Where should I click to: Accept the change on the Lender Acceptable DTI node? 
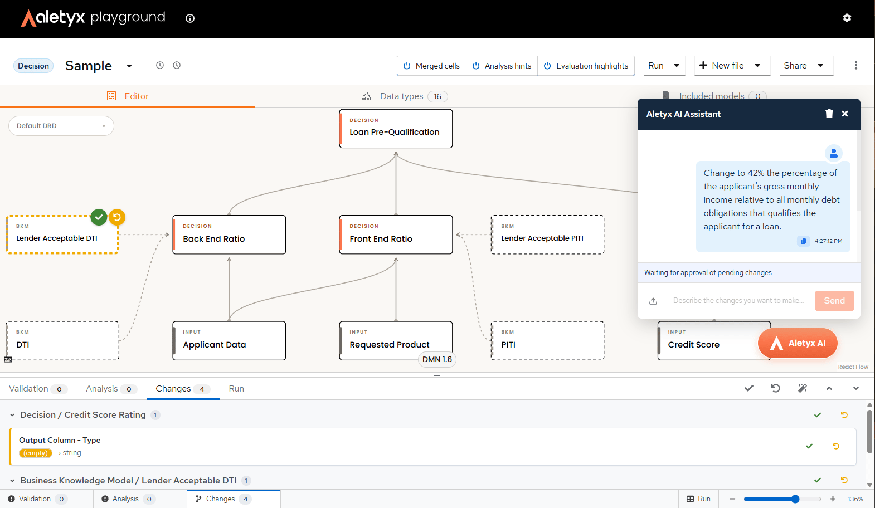point(99,217)
